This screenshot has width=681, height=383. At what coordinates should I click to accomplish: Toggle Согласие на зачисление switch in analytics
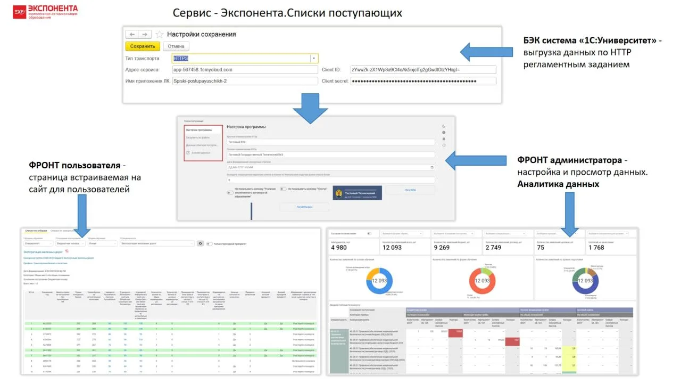coord(369,233)
